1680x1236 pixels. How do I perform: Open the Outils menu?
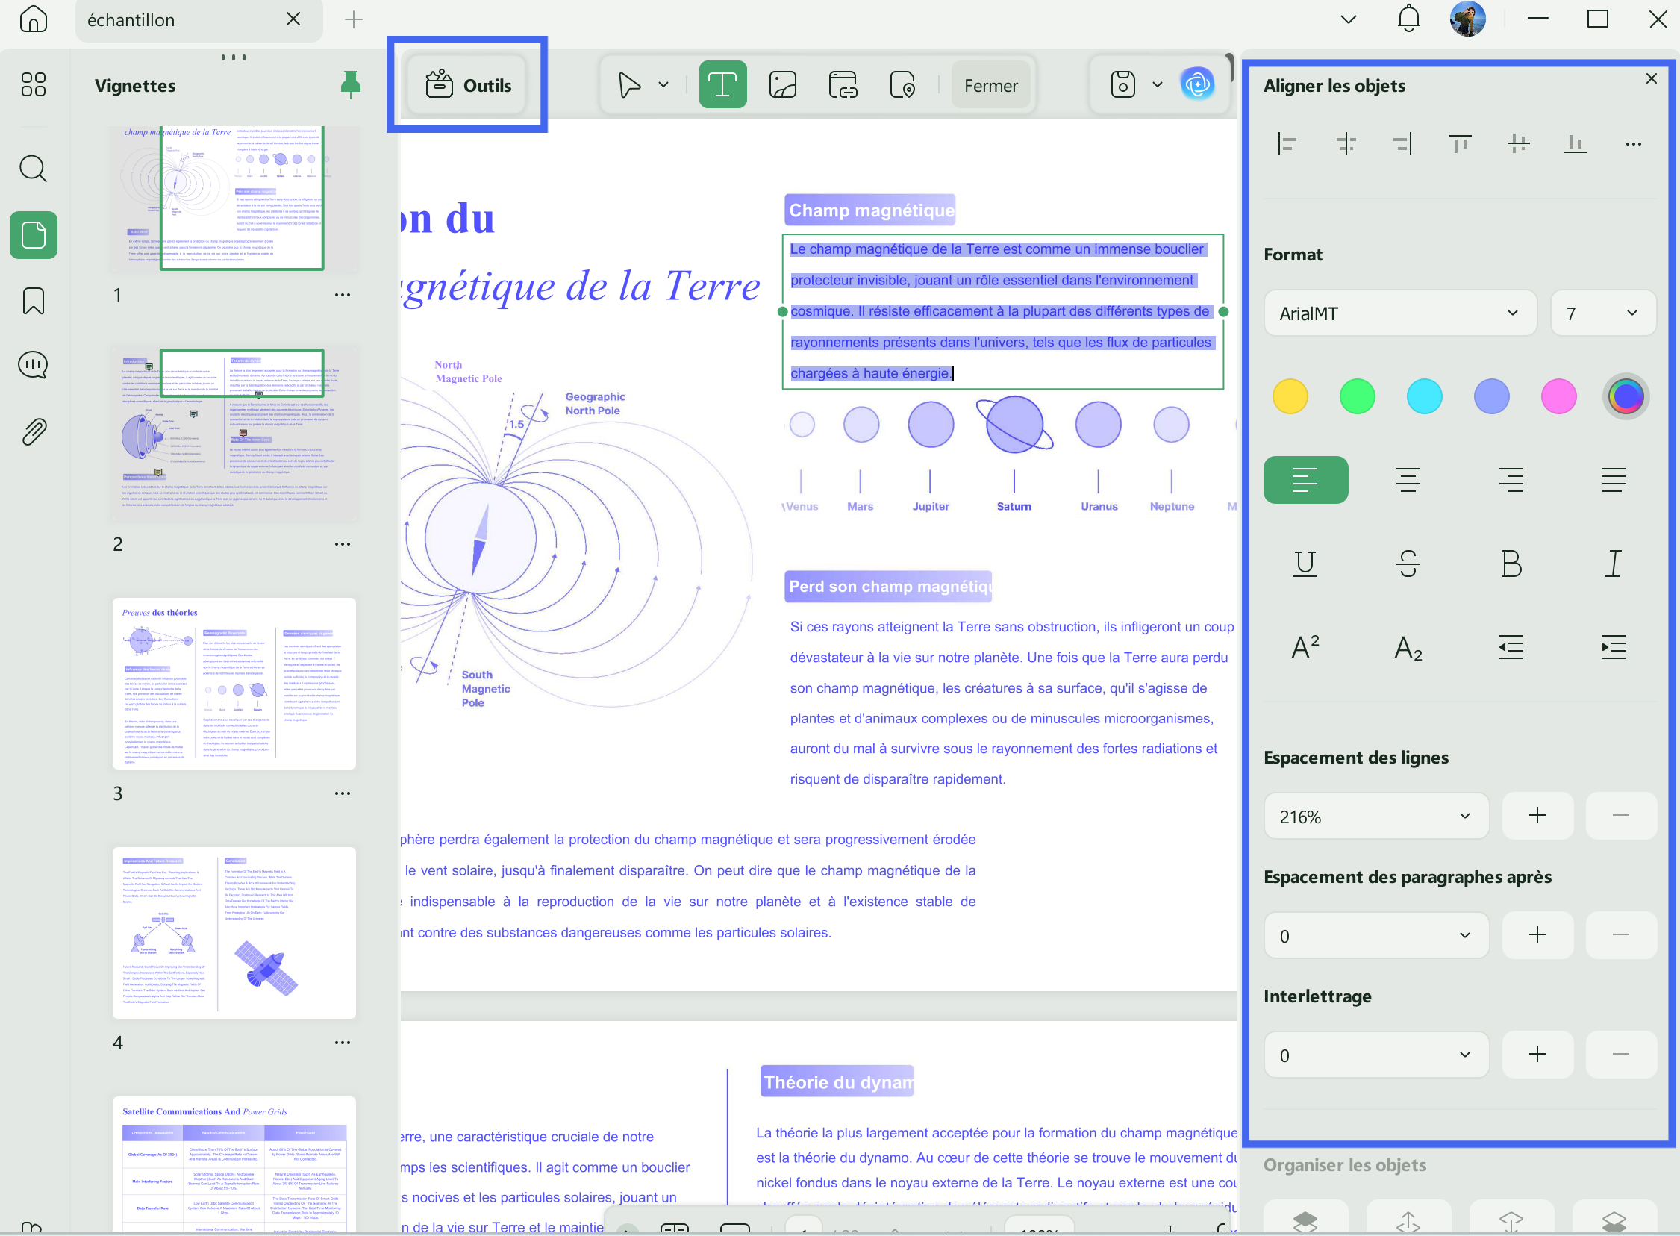(468, 85)
